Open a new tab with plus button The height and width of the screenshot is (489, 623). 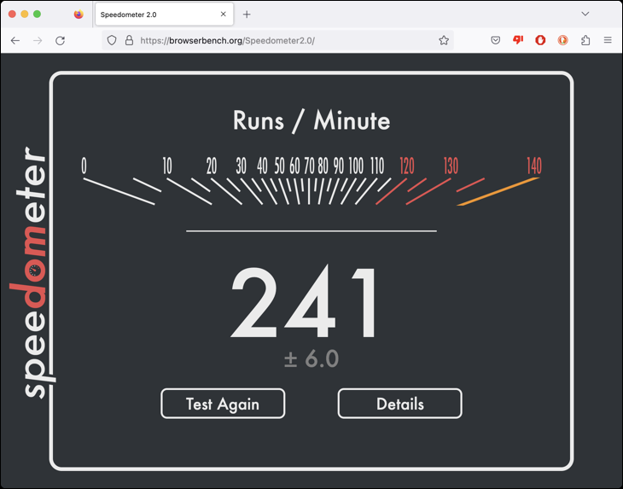click(x=247, y=15)
